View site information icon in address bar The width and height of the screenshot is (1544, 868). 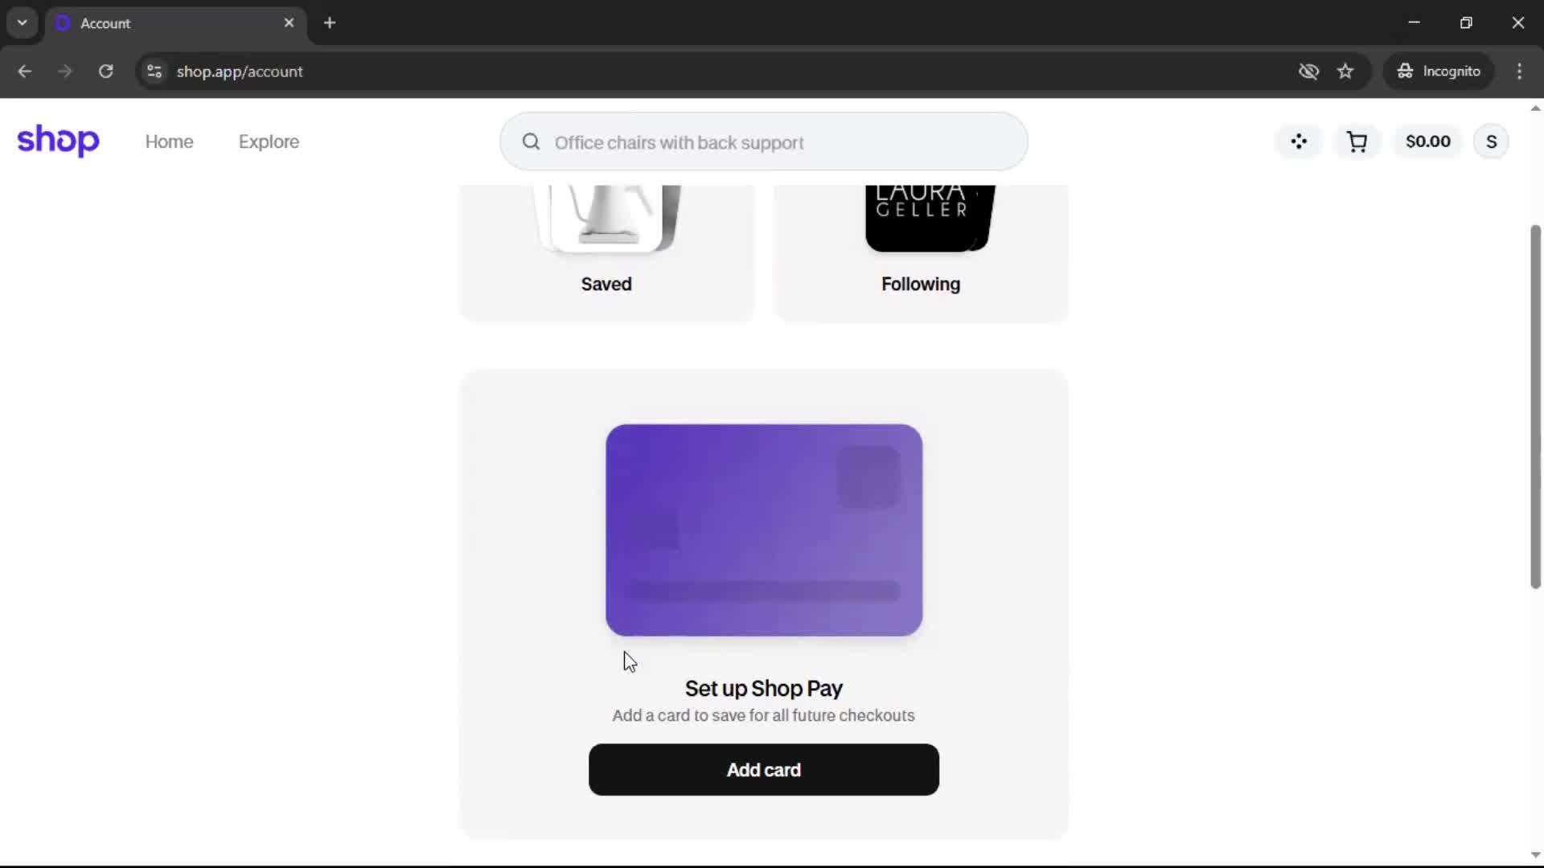click(154, 72)
